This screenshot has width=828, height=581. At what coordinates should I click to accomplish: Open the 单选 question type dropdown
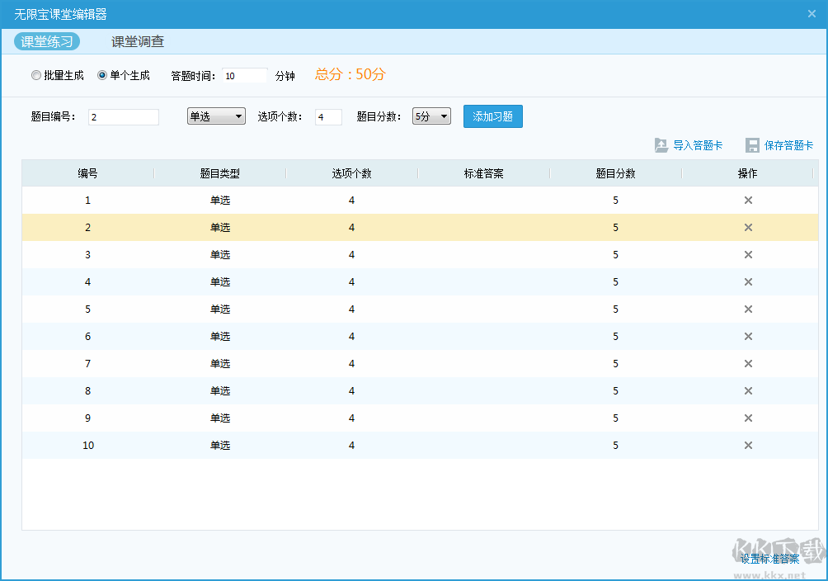(x=216, y=116)
